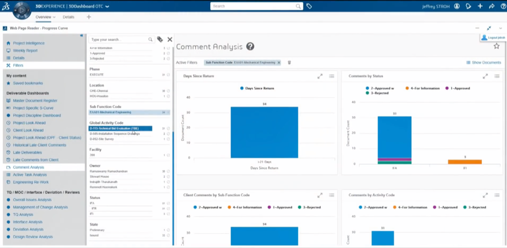Toggle the Stewart House owner filter exclude circle
The image size is (507, 248).
[x=168, y=177]
